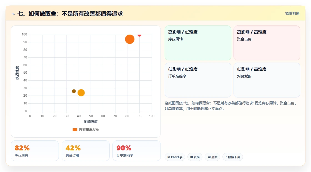The width and height of the screenshot is (311, 172).
Task: Click the section title 七、如何做取舍
Action: click(x=70, y=14)
